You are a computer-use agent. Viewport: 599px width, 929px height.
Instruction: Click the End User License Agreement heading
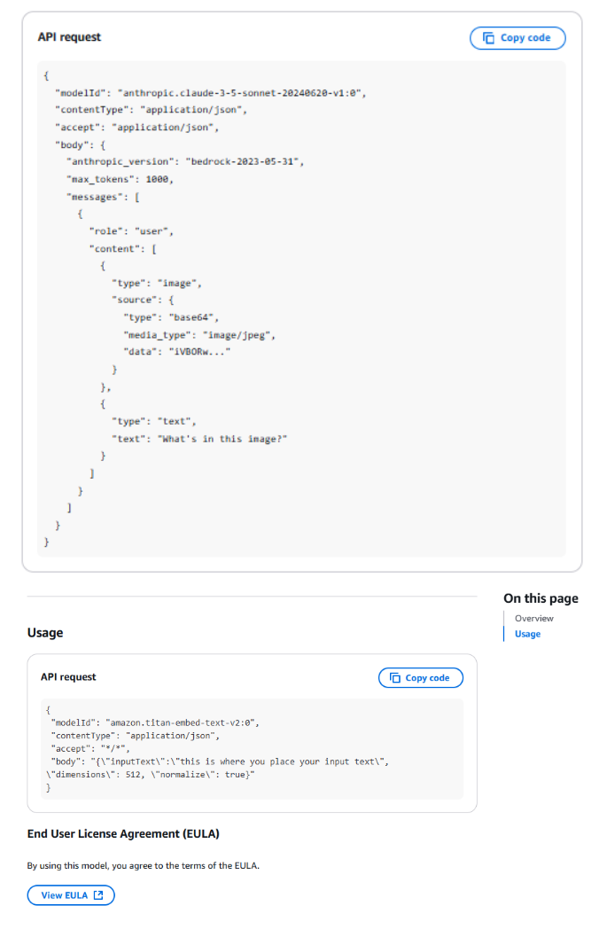[x=123, y=834]
